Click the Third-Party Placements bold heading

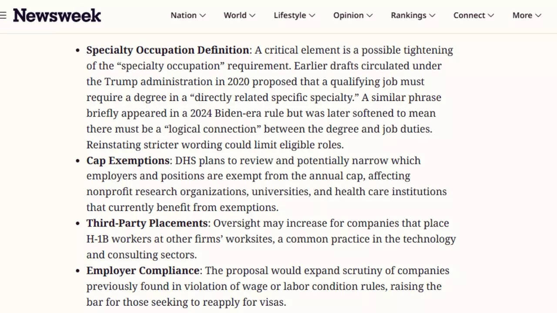coord(147,223)
